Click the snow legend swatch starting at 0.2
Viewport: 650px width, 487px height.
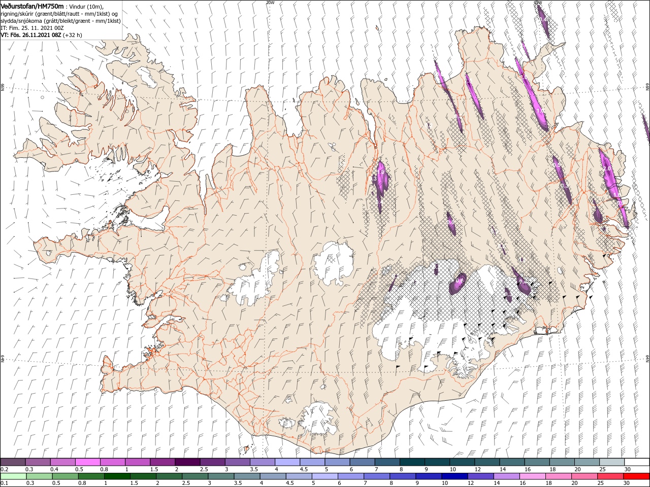coord(13,462)
